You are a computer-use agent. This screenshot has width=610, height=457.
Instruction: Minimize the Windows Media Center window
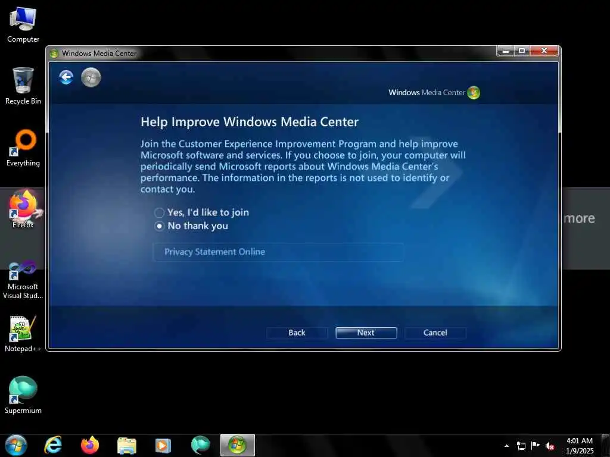tap(506, 51)
